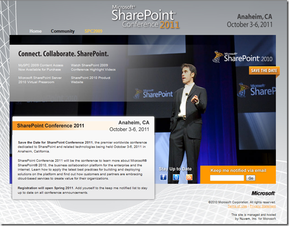Click the copyright 2010 Microsoft Corporation text
This screenshot has height=226, width=289.
click(242, 202)
